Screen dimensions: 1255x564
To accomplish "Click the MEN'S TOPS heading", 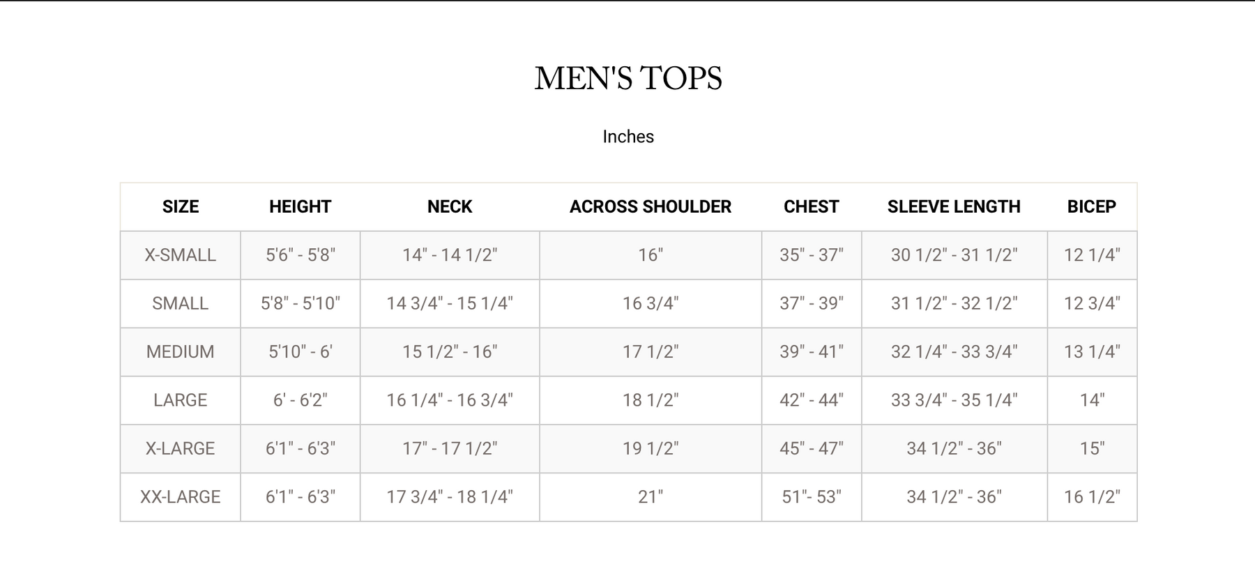I will click(x=627, y=78).
